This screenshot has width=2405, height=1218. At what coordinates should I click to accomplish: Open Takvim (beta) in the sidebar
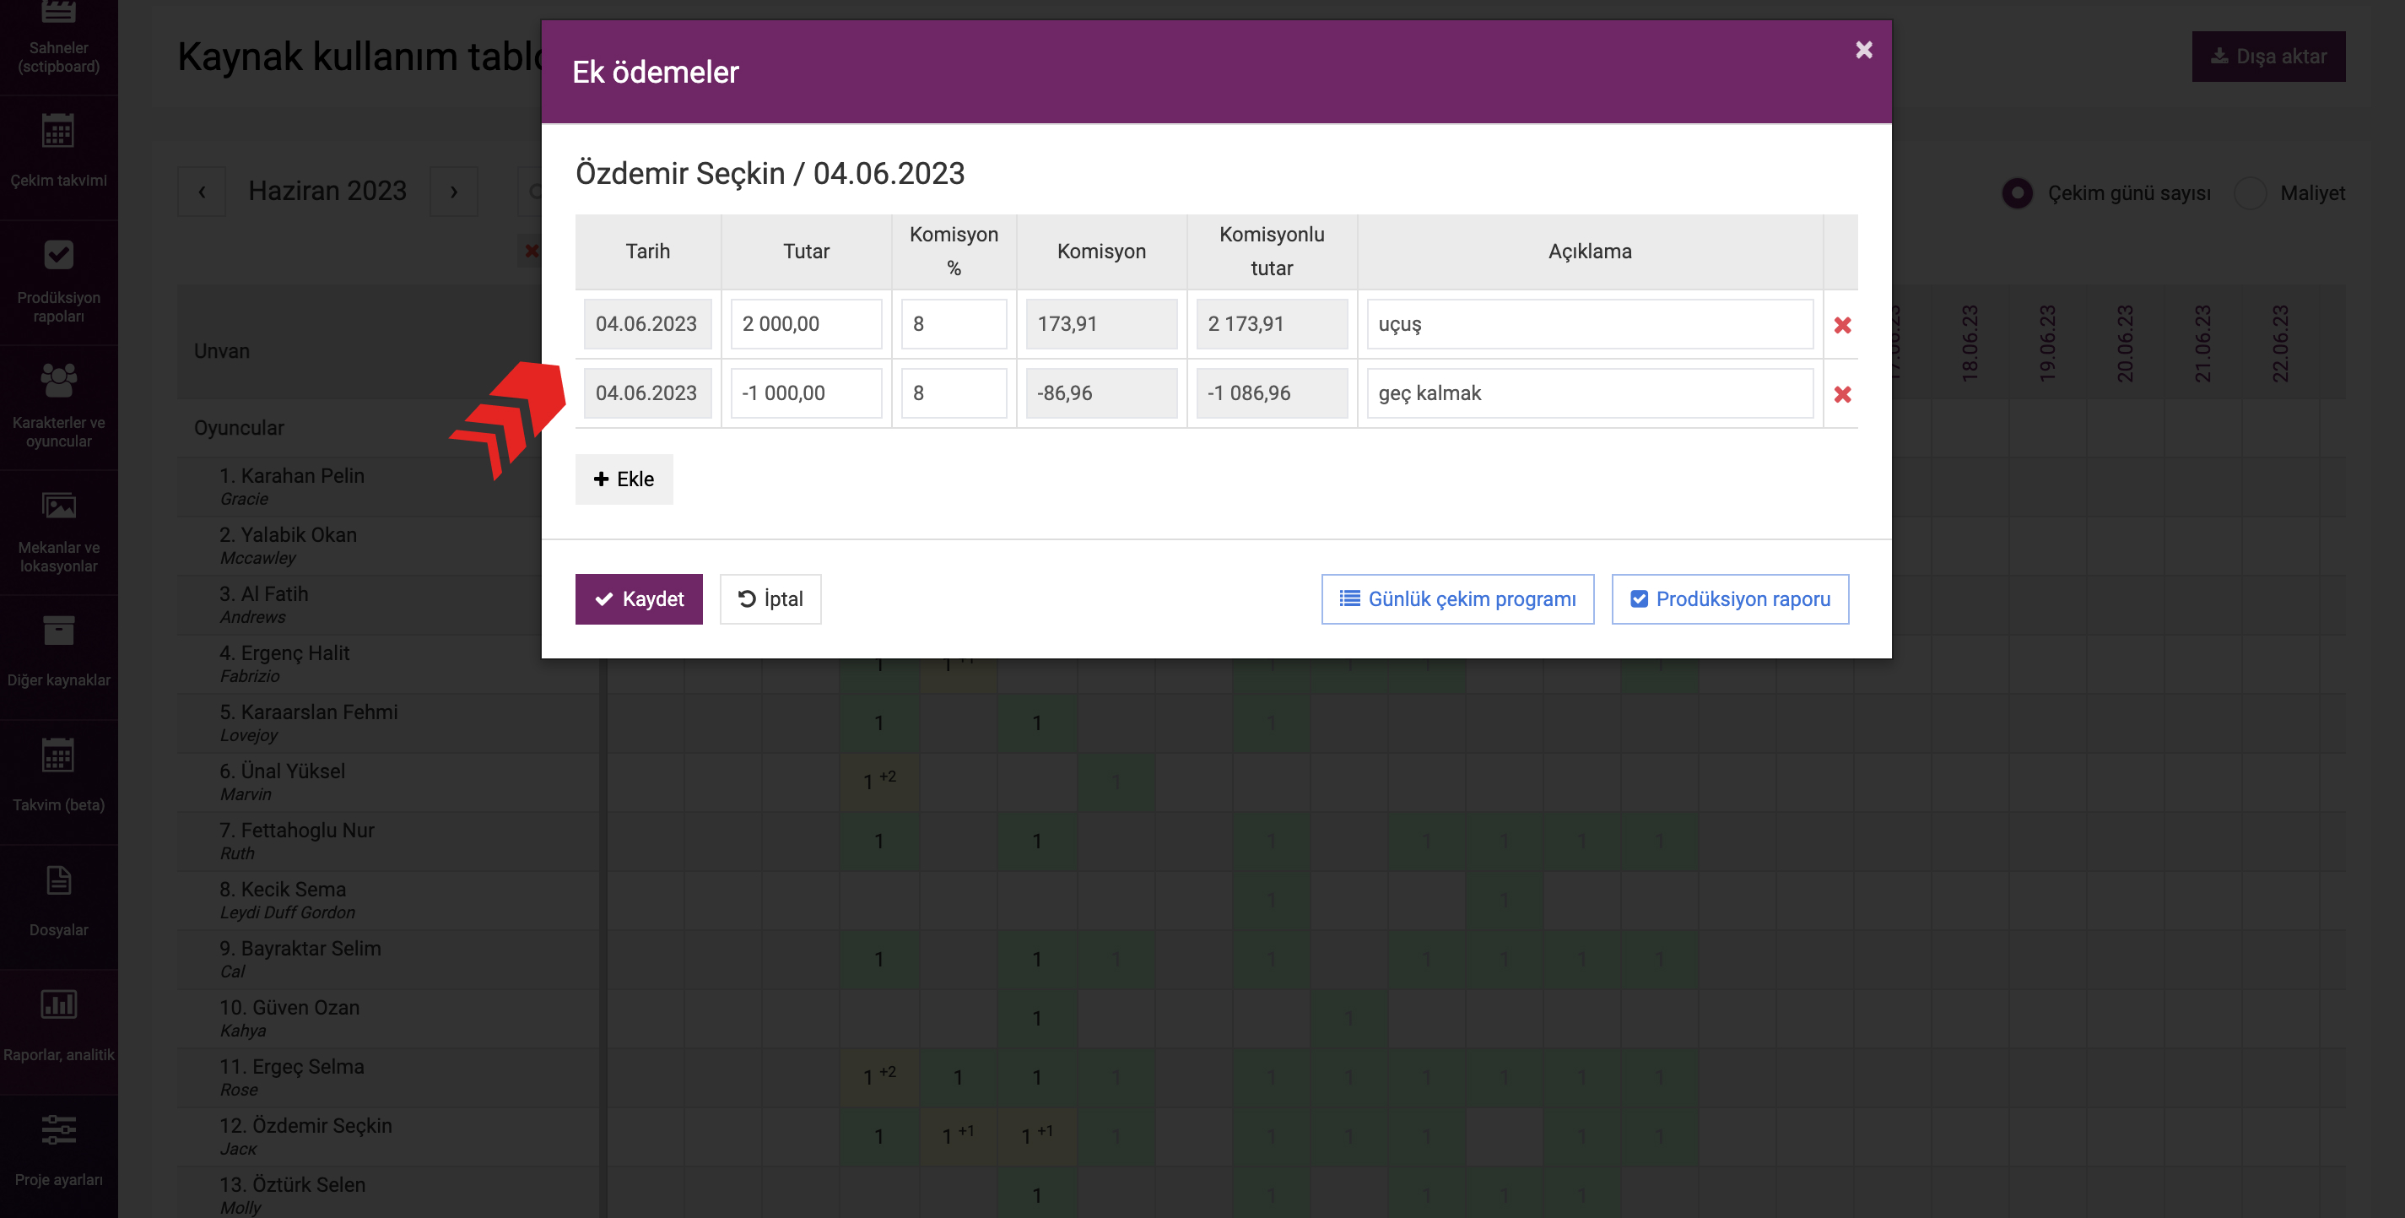pyautogui.click(x=58, y=782)
